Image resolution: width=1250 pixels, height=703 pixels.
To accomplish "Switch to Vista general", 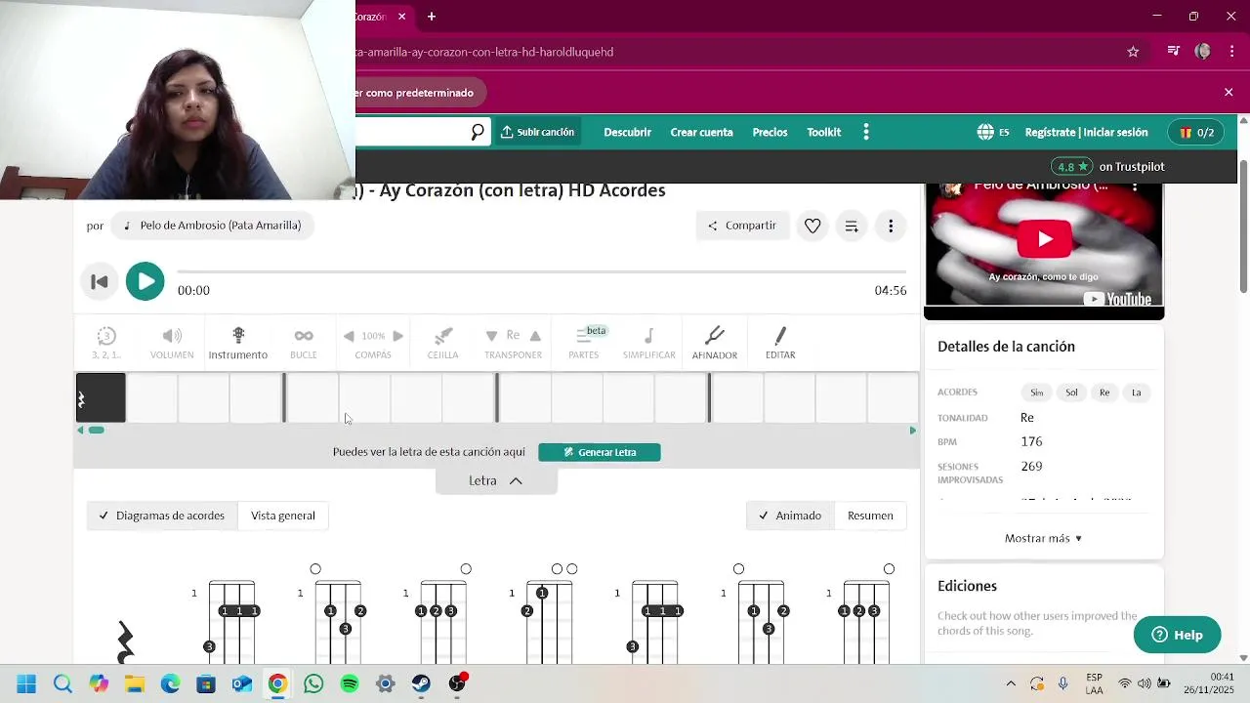I will [283, 516].
